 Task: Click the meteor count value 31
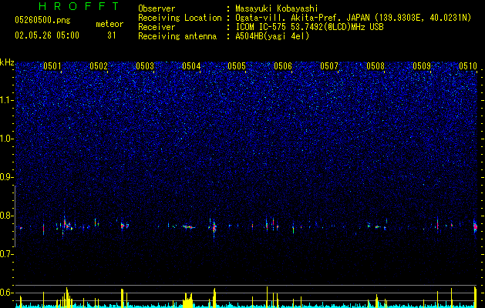[x=111, y=35]
